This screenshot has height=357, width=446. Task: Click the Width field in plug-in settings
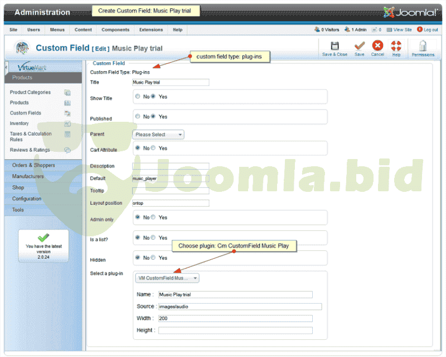tap(235, 319)
